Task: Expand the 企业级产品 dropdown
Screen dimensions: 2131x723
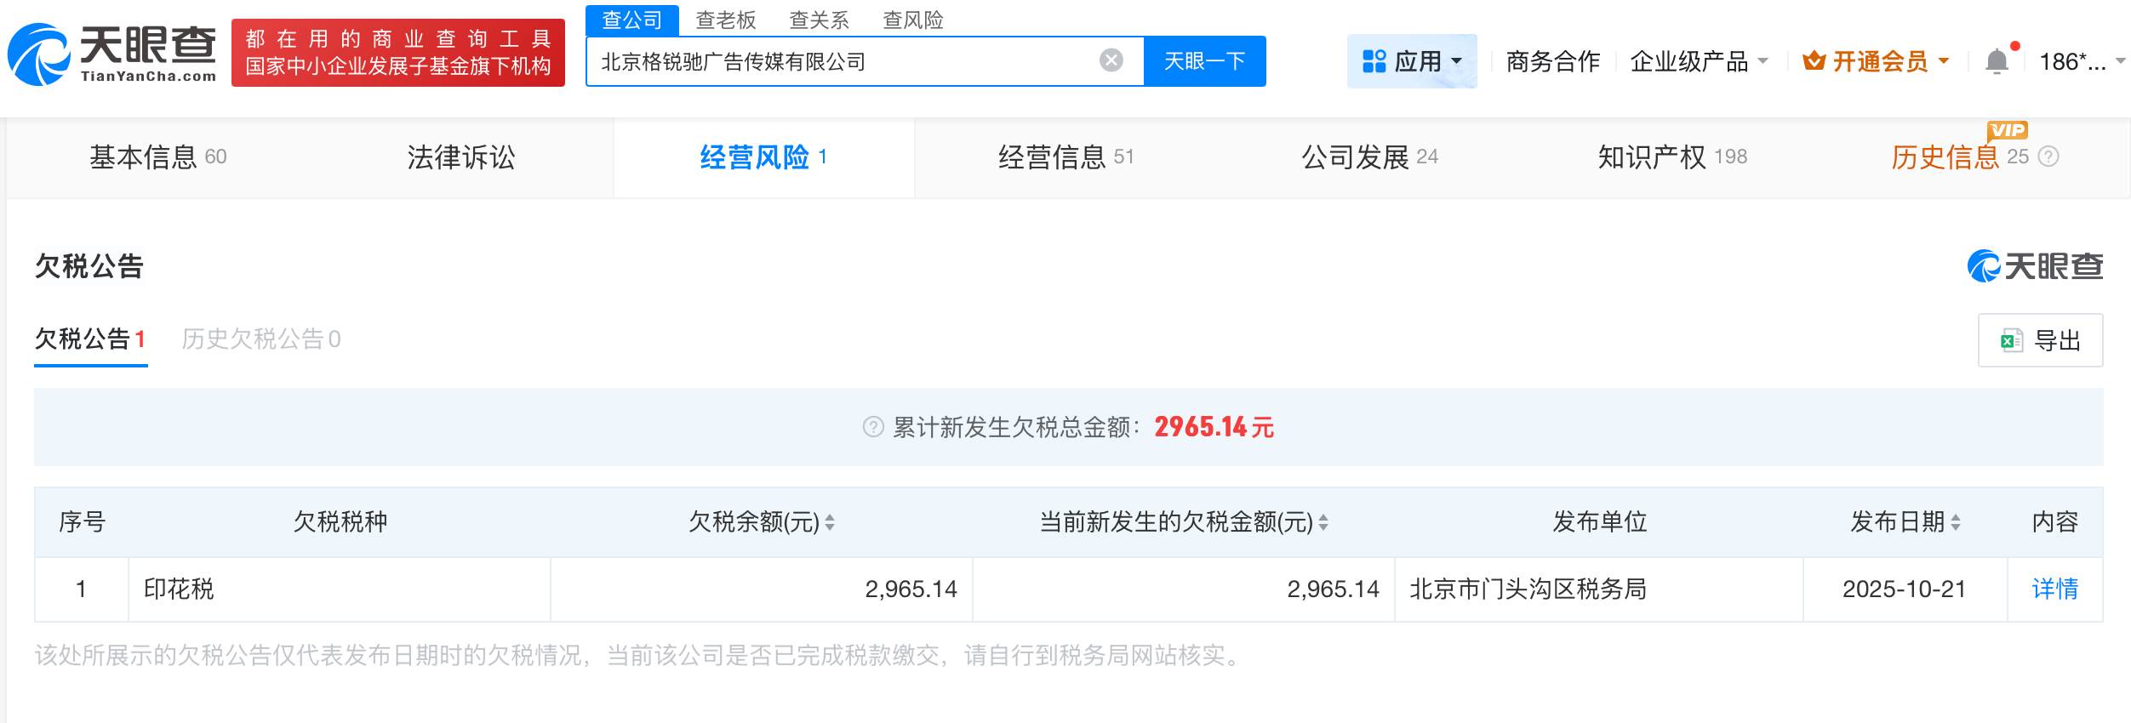Action: pos(1699,61)
